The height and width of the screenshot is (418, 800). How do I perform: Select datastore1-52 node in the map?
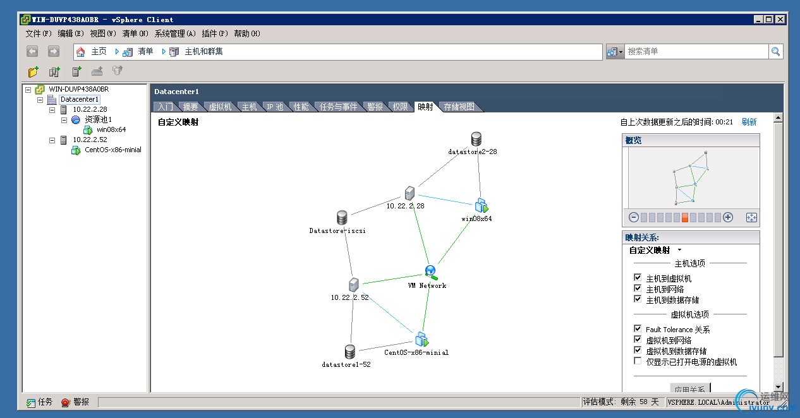(x=349, y=352)
